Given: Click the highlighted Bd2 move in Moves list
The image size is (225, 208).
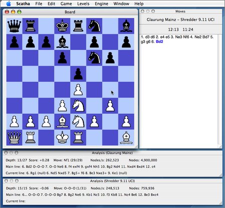Looking at the screenshot, I should [159, 42].
